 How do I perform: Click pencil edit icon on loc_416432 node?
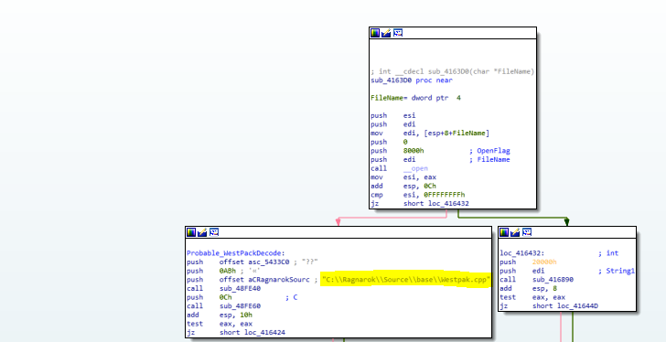pos(515,232)
